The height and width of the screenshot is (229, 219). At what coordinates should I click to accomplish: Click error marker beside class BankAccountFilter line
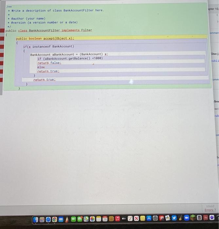click(2, 30)
